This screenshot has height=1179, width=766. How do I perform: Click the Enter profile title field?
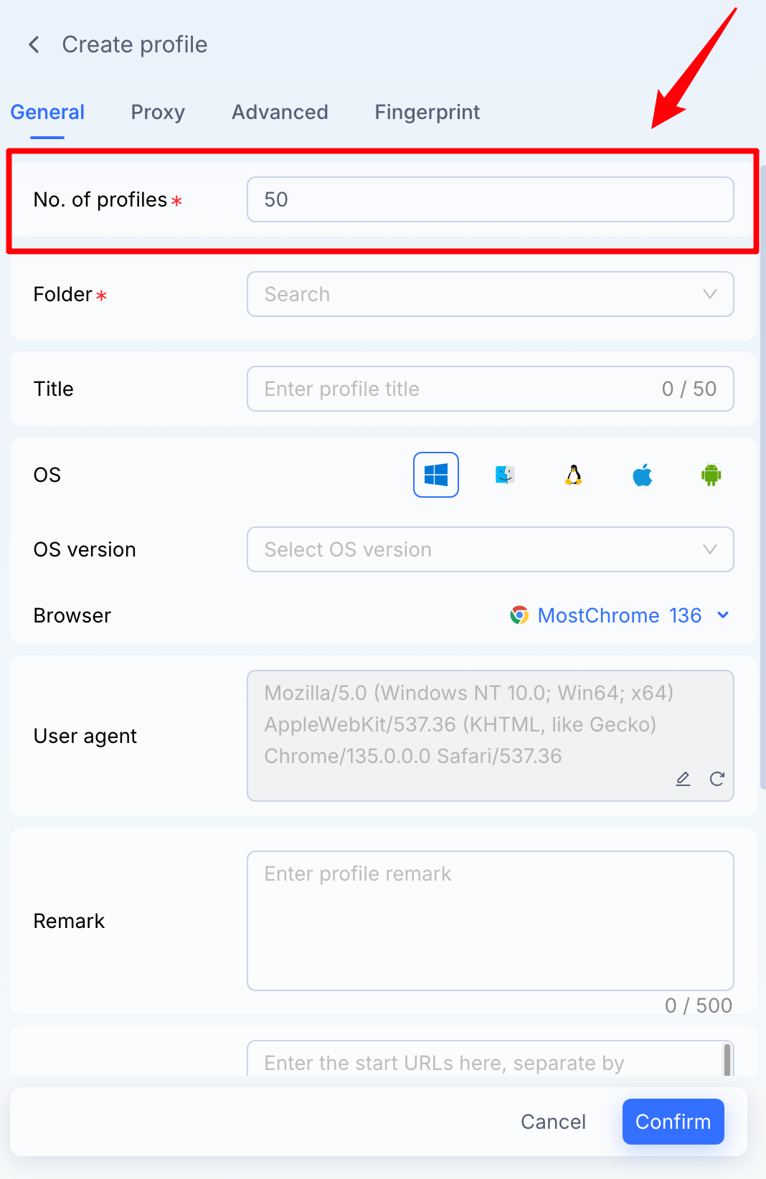491,389
